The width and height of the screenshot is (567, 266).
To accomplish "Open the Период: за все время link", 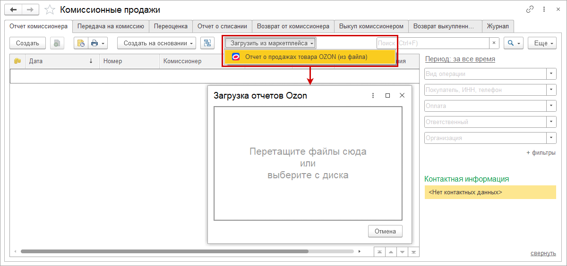I will coord(460,59).
